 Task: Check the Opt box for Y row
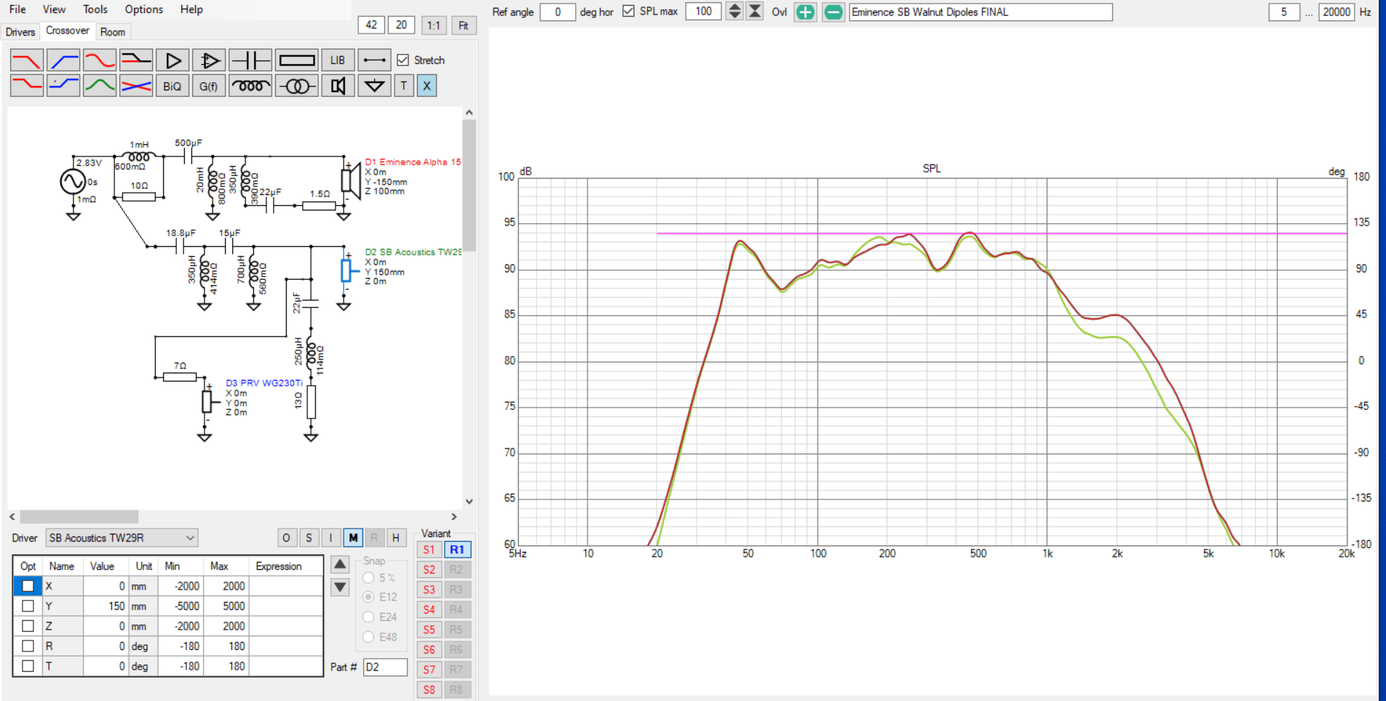click(28, 606)
